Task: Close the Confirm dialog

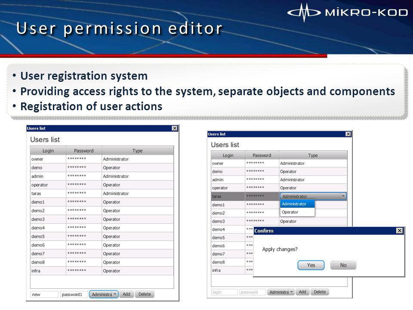Action: pos(400,231)
